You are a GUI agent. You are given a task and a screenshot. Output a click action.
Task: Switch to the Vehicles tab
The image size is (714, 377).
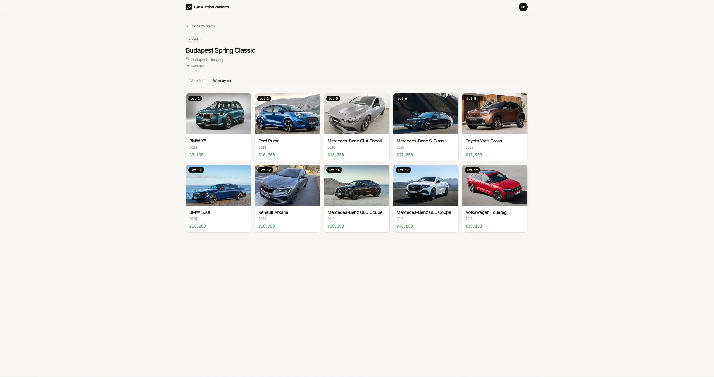[x=197, y=81]
